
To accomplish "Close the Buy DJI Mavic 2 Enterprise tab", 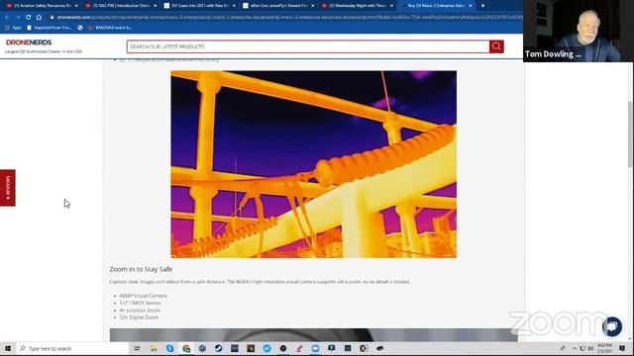I will point(471,6).
